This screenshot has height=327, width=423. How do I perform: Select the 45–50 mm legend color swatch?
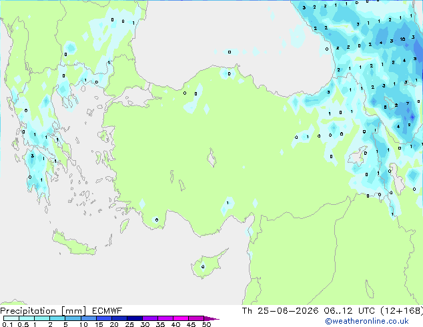pyautogui.click(x=196, y=318)
